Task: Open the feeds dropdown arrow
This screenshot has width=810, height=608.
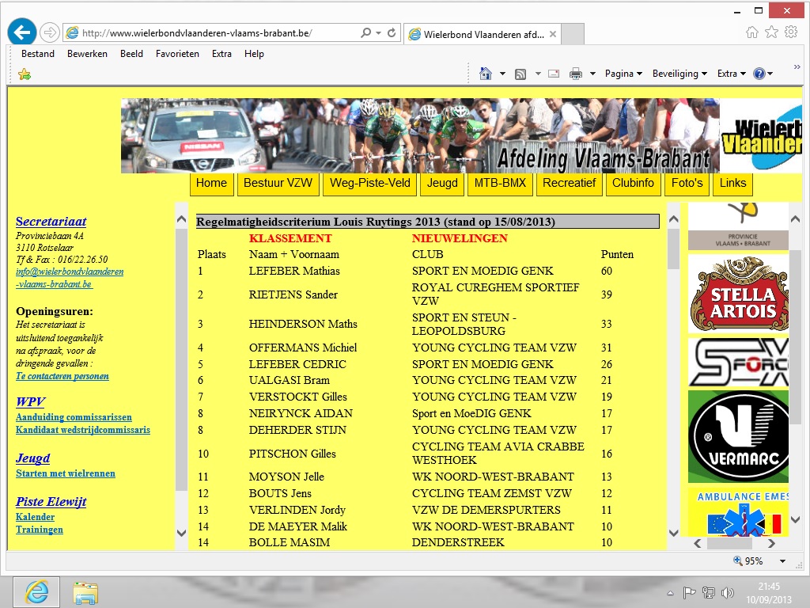Action: coord(538,74)
